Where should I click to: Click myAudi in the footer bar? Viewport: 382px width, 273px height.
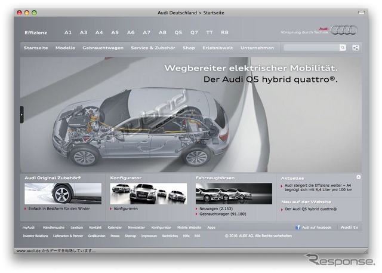[x=29, y=228]
